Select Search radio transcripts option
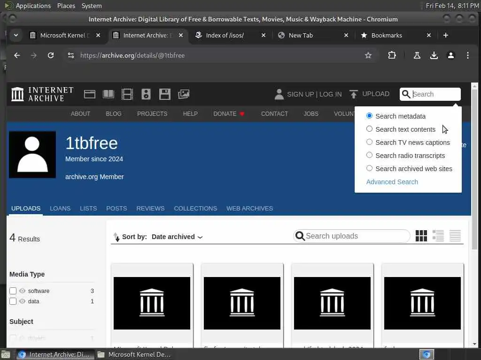 coord(369,155)
